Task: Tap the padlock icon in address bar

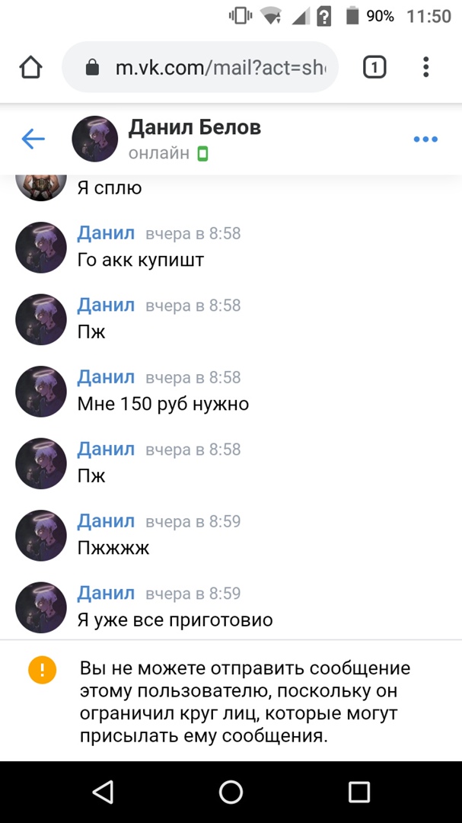Action: [x=92, y=67]
